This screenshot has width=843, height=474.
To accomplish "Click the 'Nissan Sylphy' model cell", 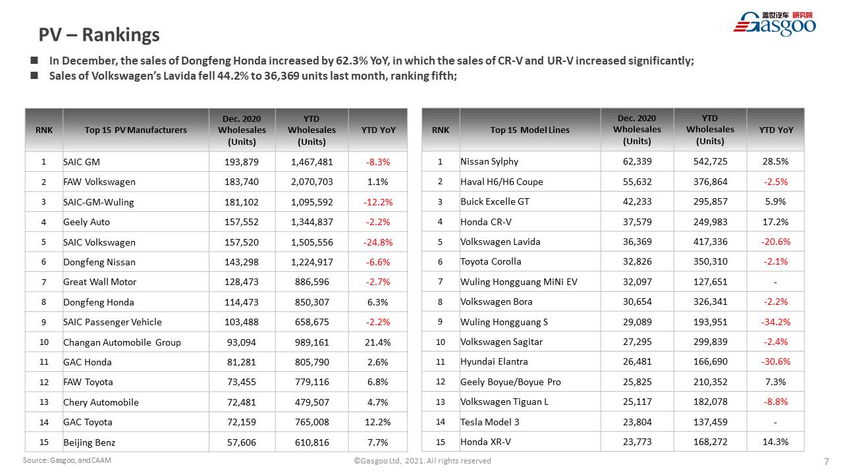I will [530, 161].
